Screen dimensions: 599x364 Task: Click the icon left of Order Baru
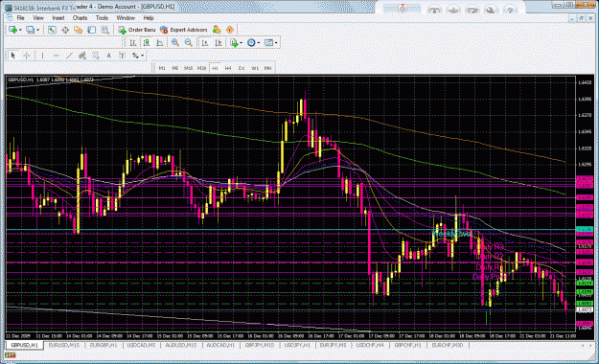point(122,30)
